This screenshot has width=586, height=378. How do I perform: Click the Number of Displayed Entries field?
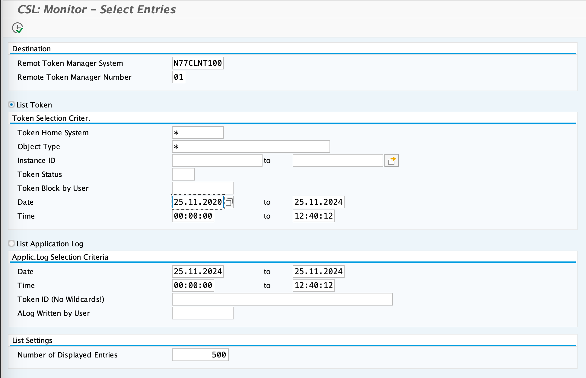pyautogui.click(x=200, y=355)
